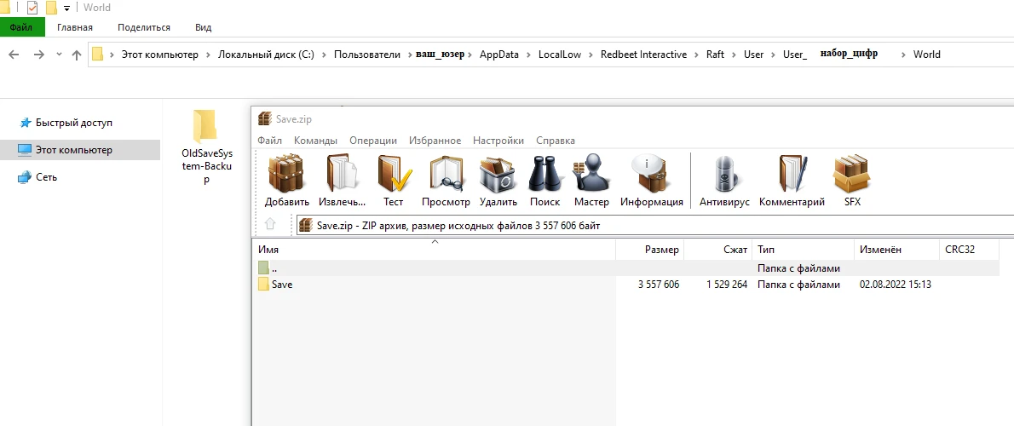Click Explorer Back arrow
Image resolution: width=1014 pixels, height=426 pixels.
click(x=14, y=55)
